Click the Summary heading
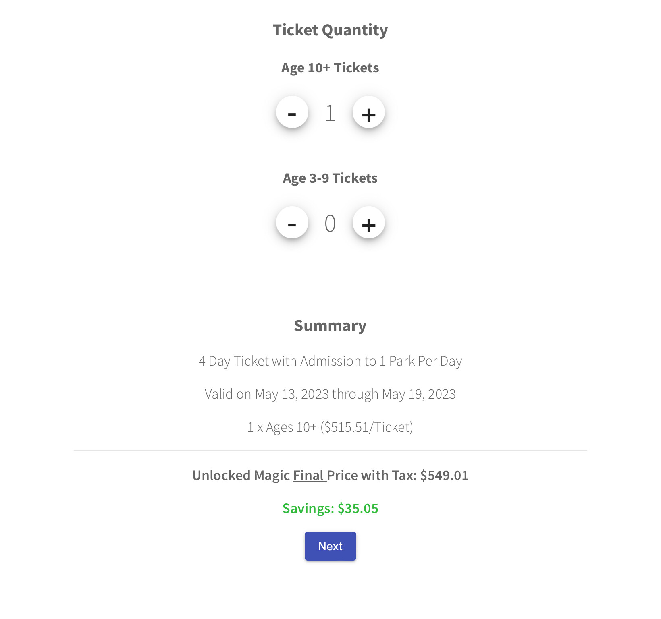This screenshot has width=661, height=619. point(330,325)
